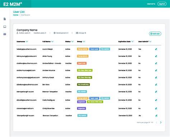
Task: Click the edit pencil for Andrew Mounce
Action: 156,70
